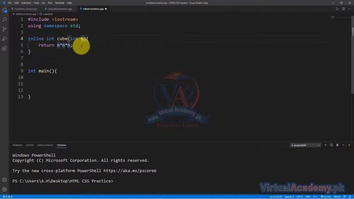Open the Source Control view

[4, 29]
